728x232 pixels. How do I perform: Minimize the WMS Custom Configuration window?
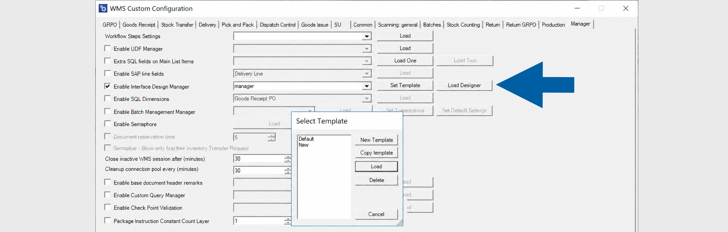pos(577,8)
